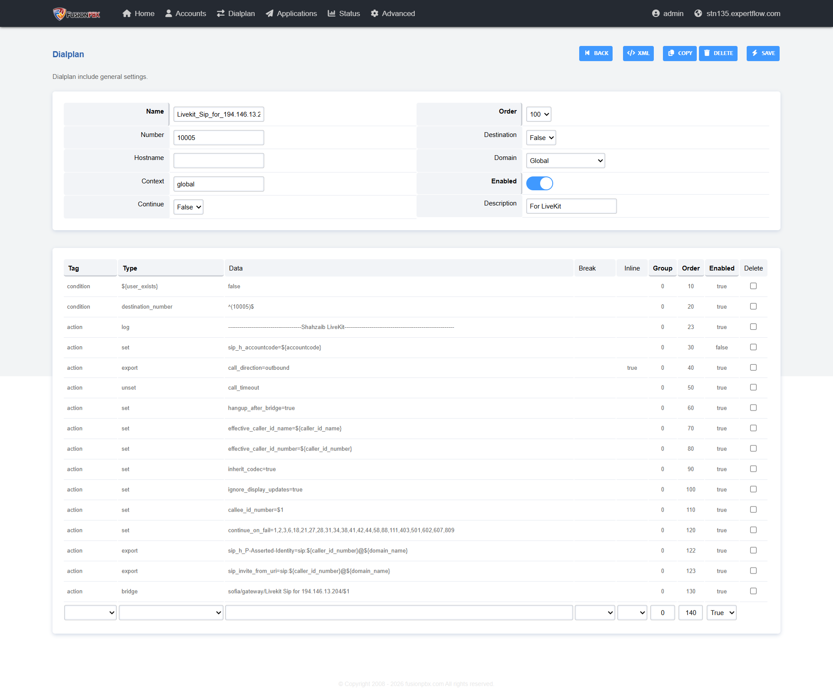Click the Context field showing global

point(219,184)
